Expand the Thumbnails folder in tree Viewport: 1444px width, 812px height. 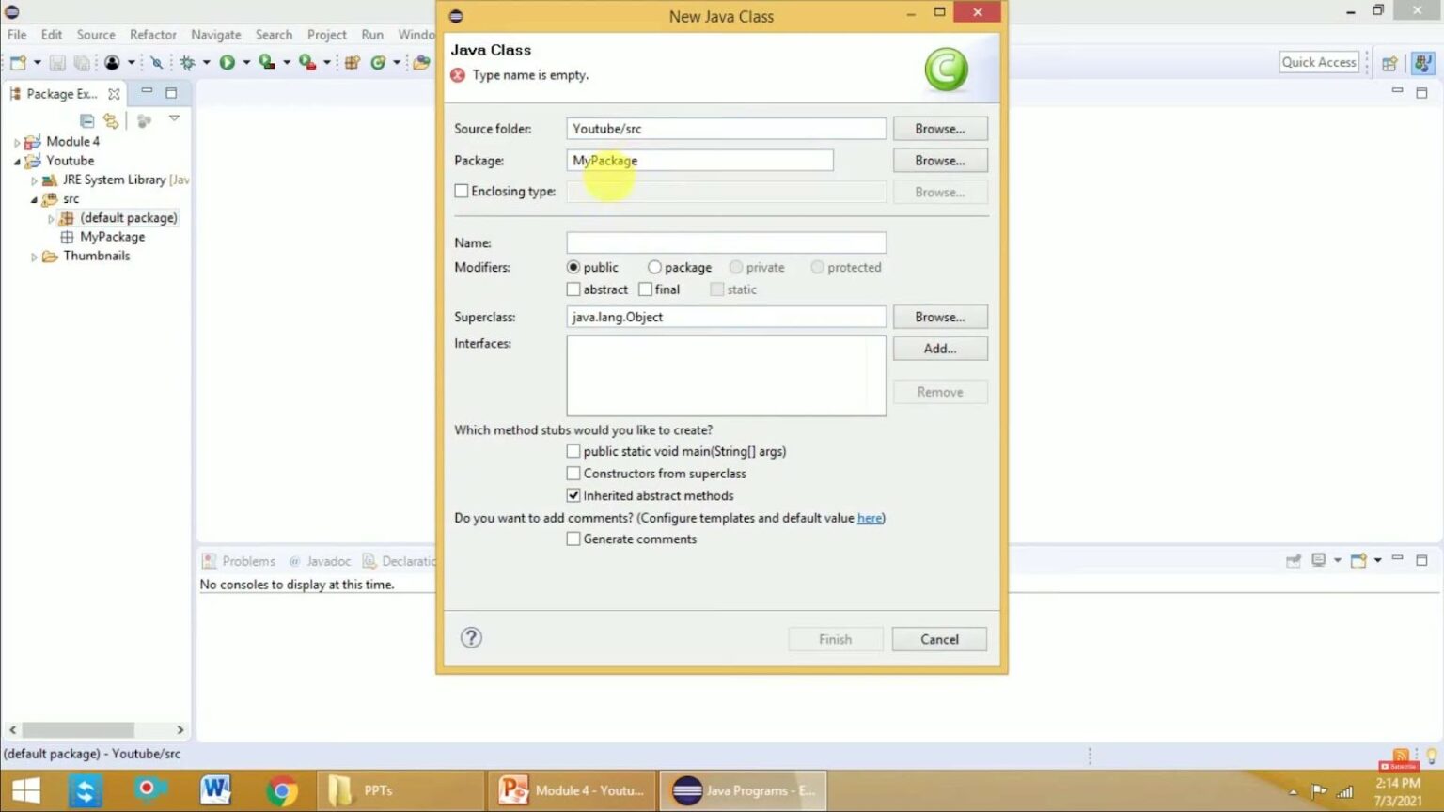34,257
